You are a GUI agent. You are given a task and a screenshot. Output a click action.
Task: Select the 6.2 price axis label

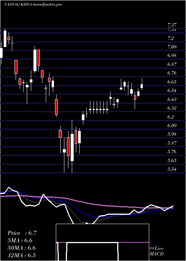170,117
